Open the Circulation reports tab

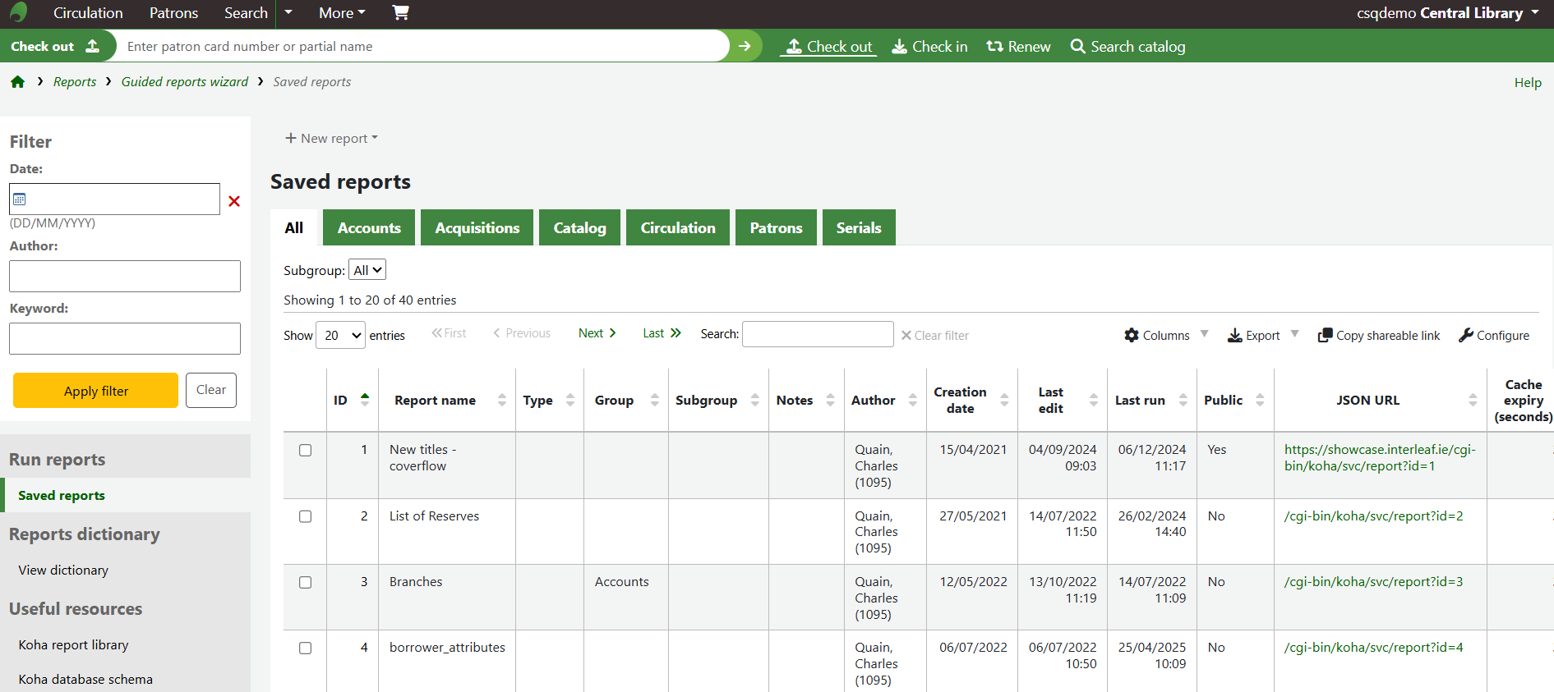(677, 228)
